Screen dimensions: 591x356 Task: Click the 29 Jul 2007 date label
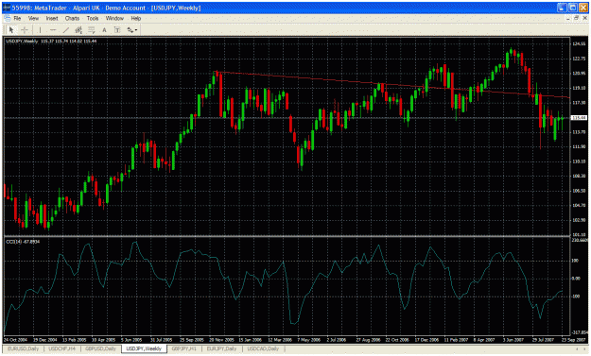(x=543, y=340)
